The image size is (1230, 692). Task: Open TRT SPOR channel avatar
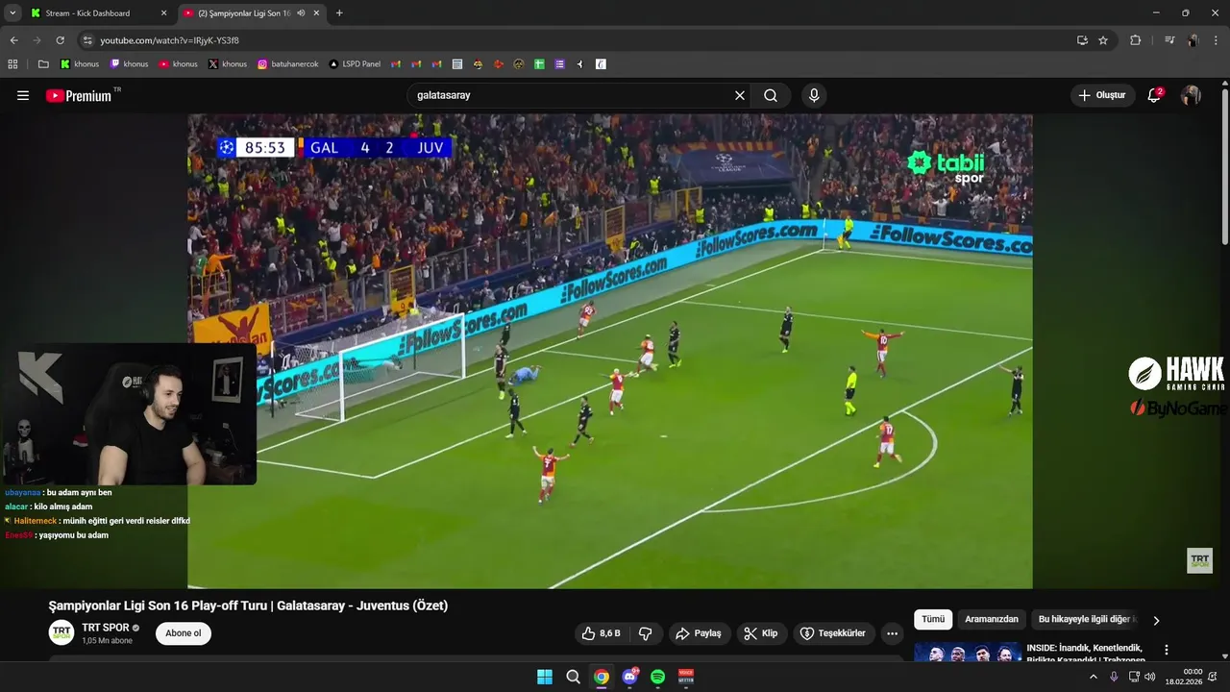click(x=61, y=633)
